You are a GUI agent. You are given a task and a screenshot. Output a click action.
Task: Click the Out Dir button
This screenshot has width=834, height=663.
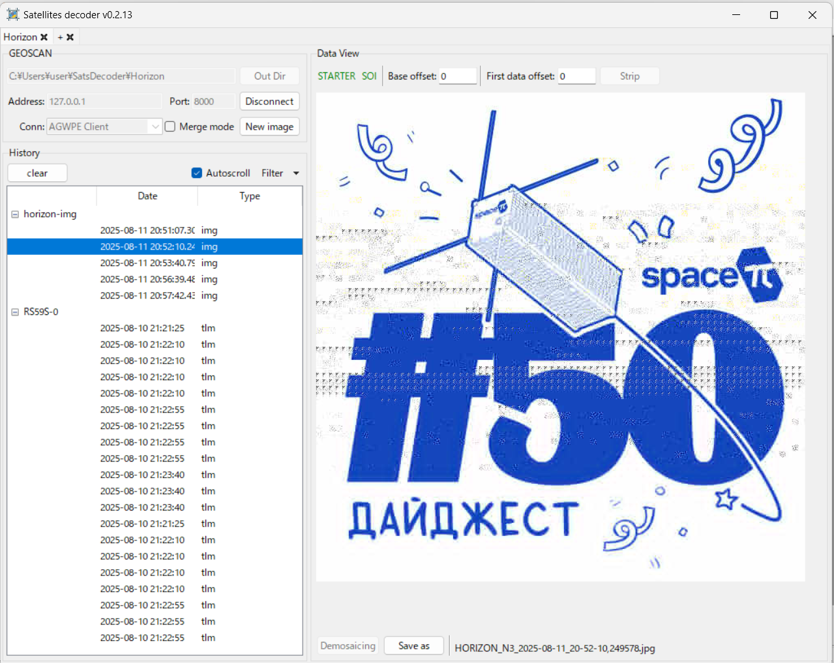click(269, 76)
